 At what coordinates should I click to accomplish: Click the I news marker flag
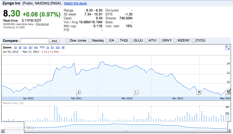point(136,92)
